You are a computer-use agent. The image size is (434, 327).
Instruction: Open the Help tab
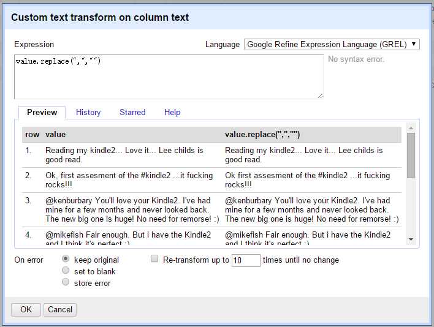click(172, 112)
